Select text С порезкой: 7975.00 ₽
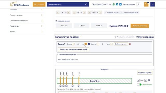The height and width of the screenshot is (93, 166). click(x=112, y=12)
